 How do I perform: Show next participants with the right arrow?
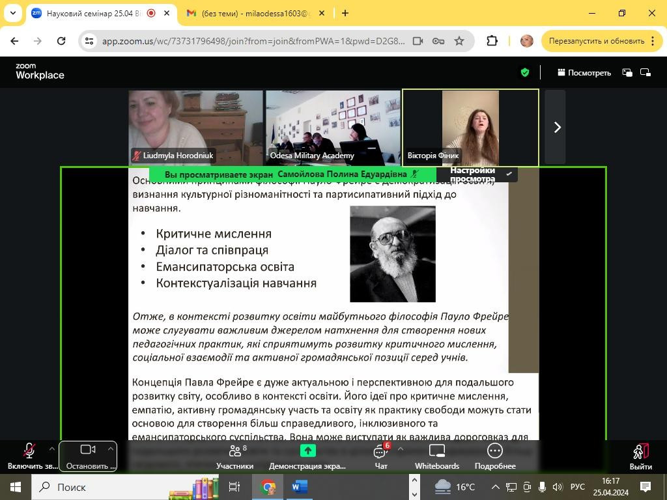(556, 128)
